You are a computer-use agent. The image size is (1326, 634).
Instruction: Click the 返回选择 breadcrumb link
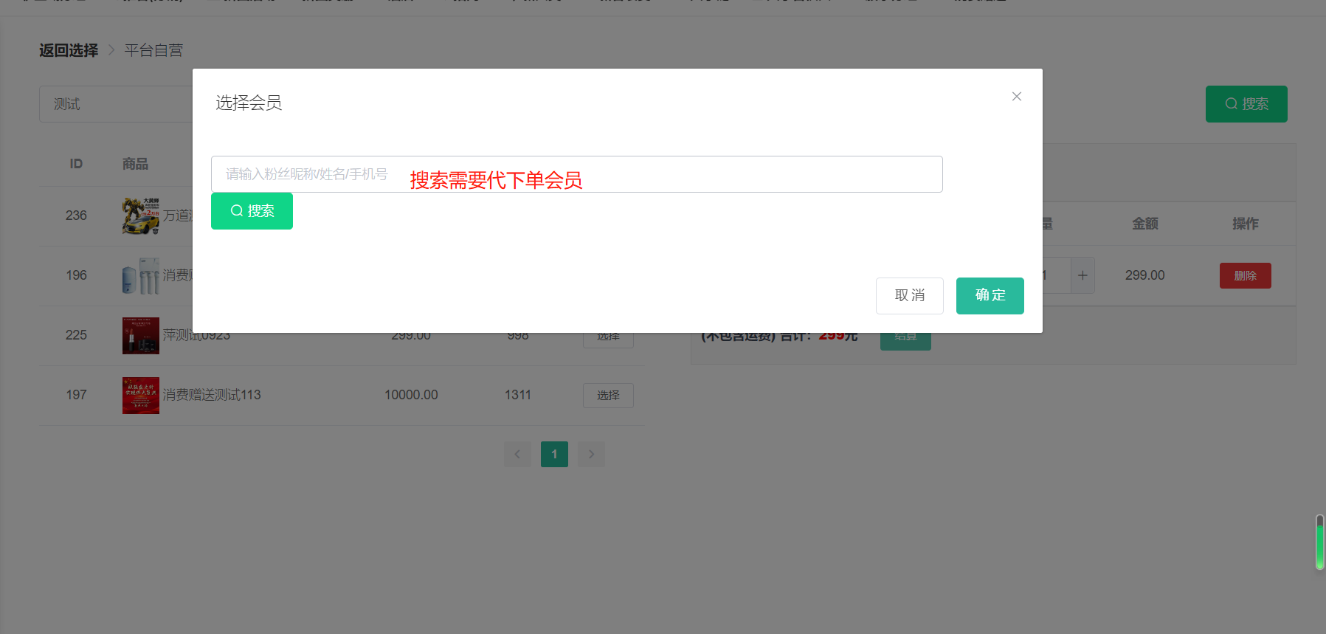[69, 50]
